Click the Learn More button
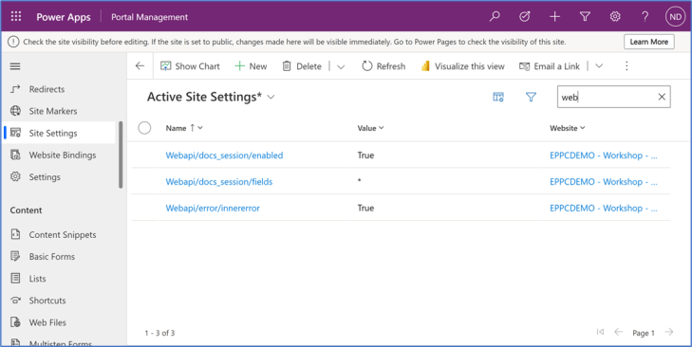Image resolution: width=692 pixels, height=347 pixels. click(648, 42)
